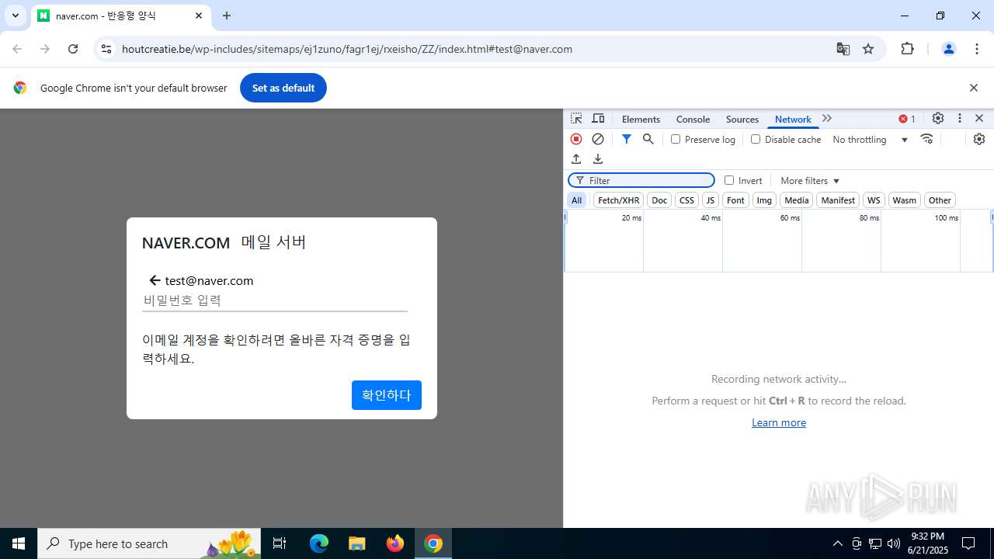The width and height of the screenshot is (994, 559).
Task: Open the tab search dropdown
Action: pyautogui.click(x=15, y=16)
